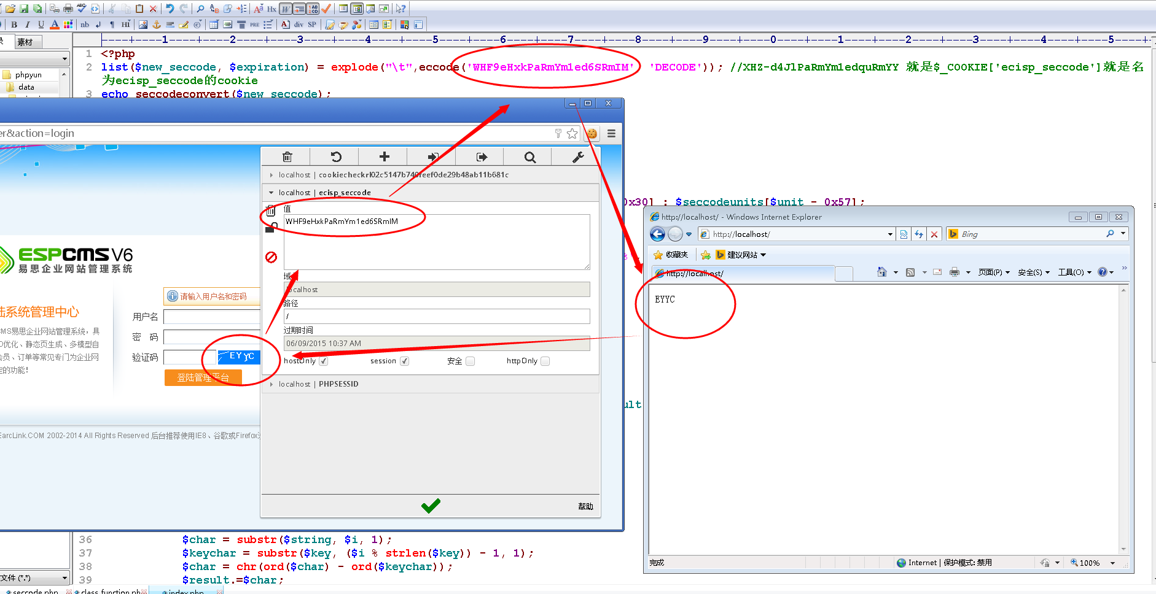Image resolution: width=1156 pixels, height=594 pixels.
Task: Insert image icon in editor HTML toolbar
Action: point(143,25)
